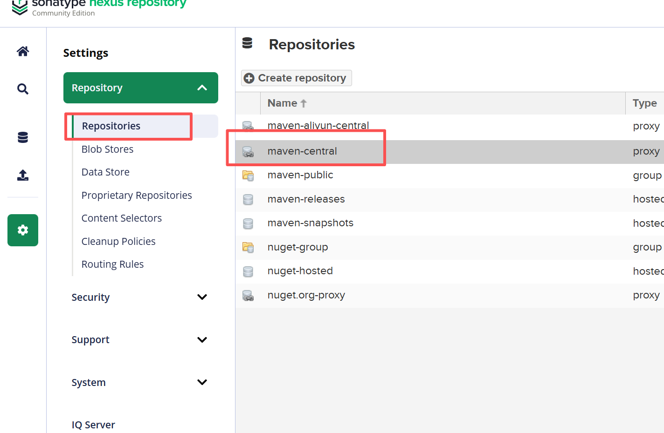Expand the System section chevron
Image resolution: width=664 pixels, height=433 pixels.
pyautogui.click(x=202, y=382)
